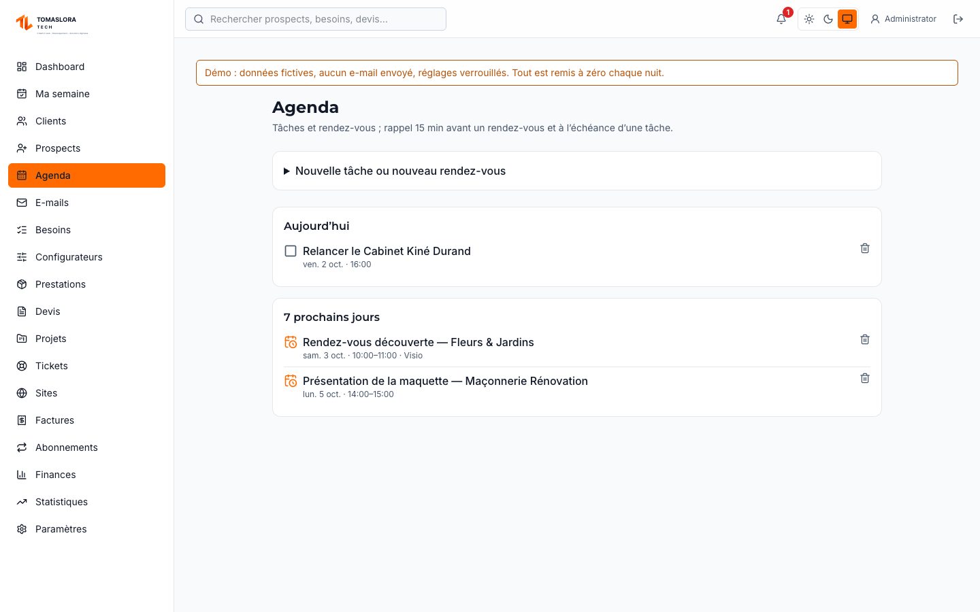
Task: Open Rendez-vous découverte — Fleurs & Jardins
Action: pyautogui.click(x=418, y=342)
